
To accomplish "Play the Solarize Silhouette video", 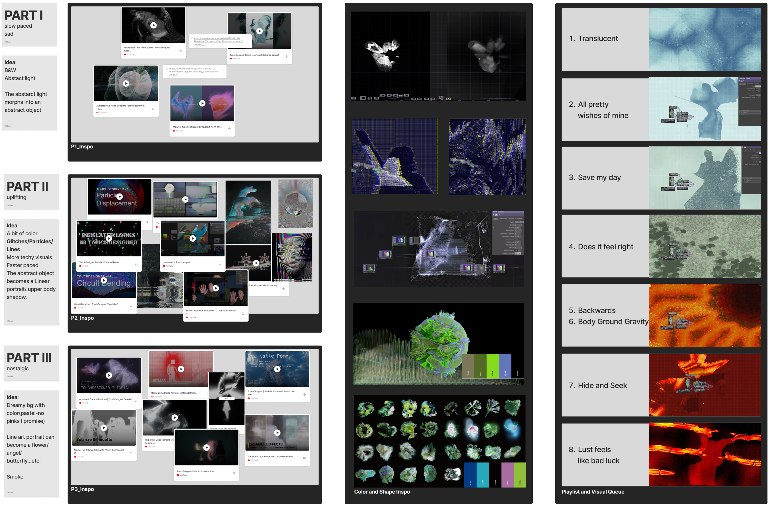I will (104, 428).
